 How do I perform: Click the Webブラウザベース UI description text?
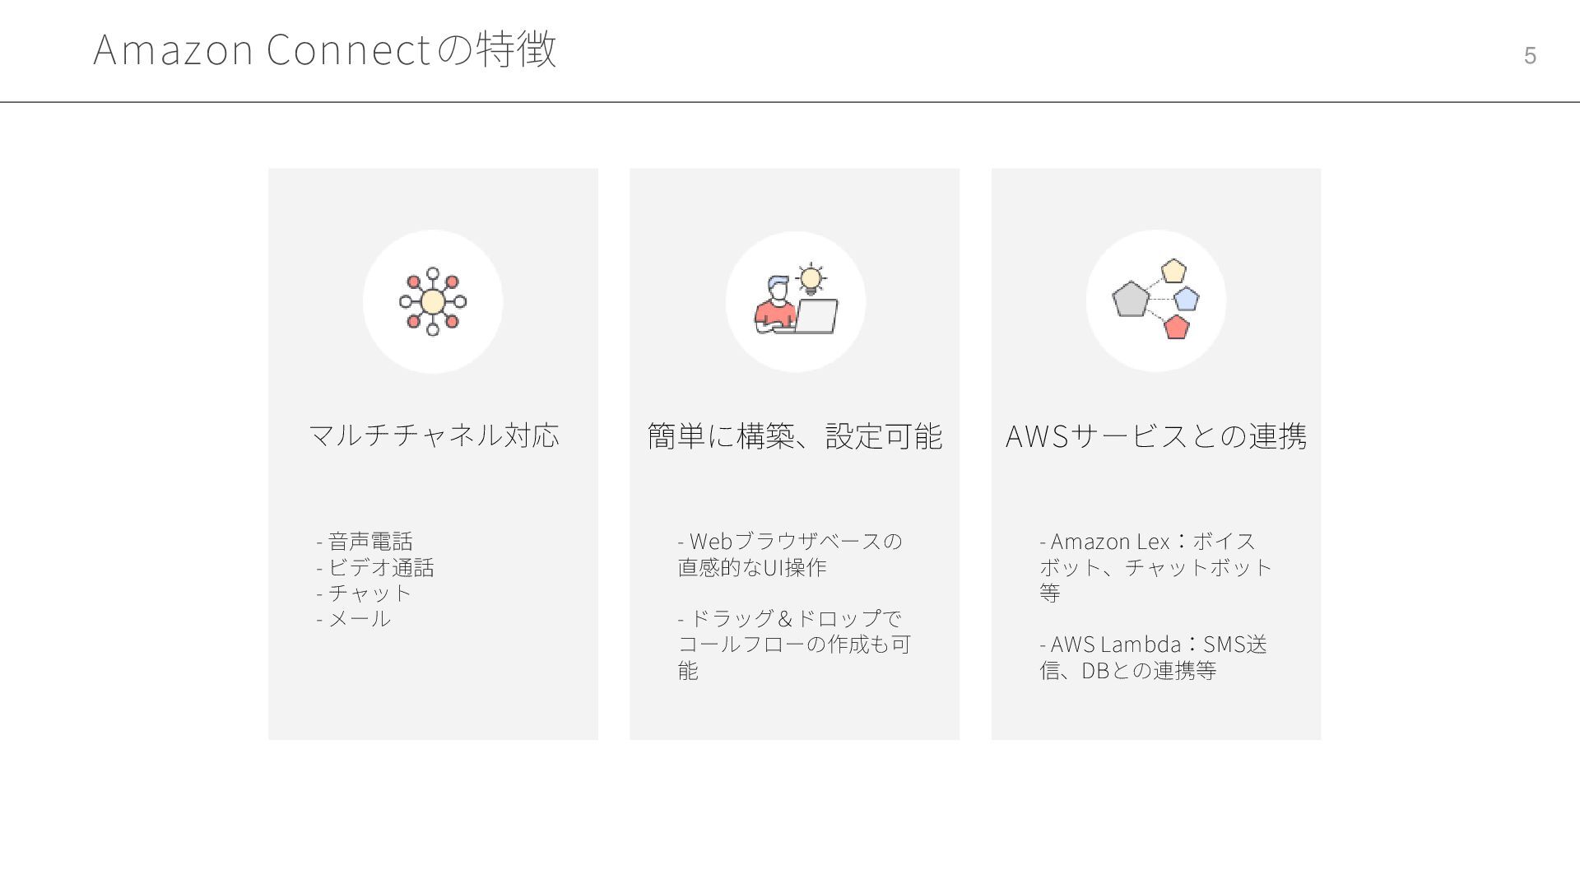coord(790,554)
